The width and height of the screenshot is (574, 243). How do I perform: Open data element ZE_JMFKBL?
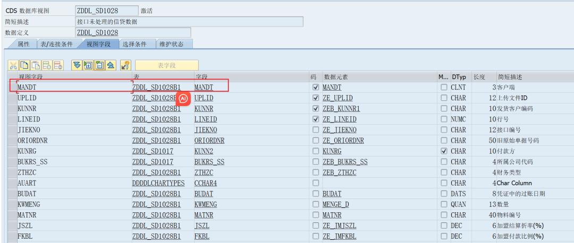tap(339, 236)
